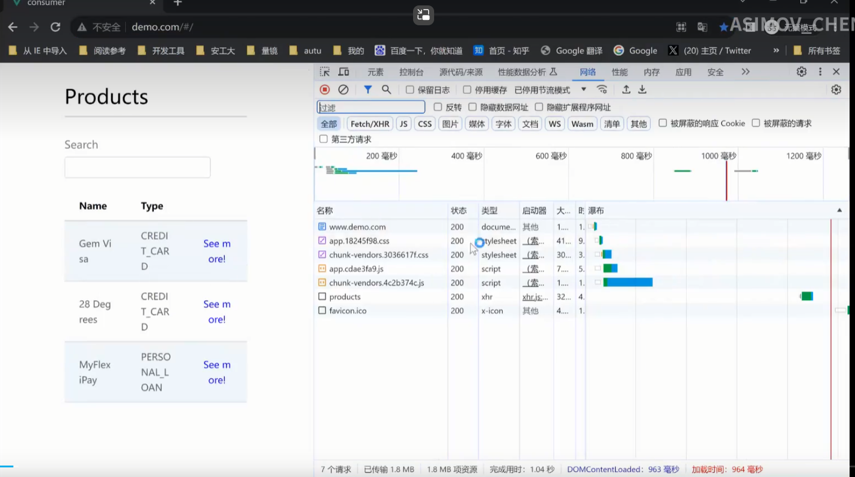
Task: Click the export HAR download icon
Action: click(x=642, y=90)
